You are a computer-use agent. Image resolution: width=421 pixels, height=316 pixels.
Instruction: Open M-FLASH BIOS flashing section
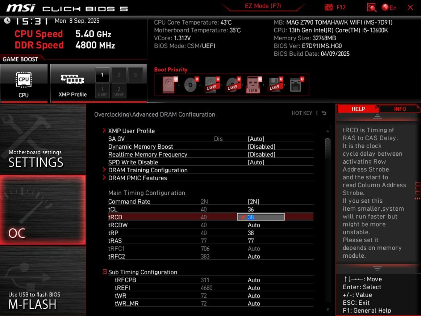pos(43,281)
